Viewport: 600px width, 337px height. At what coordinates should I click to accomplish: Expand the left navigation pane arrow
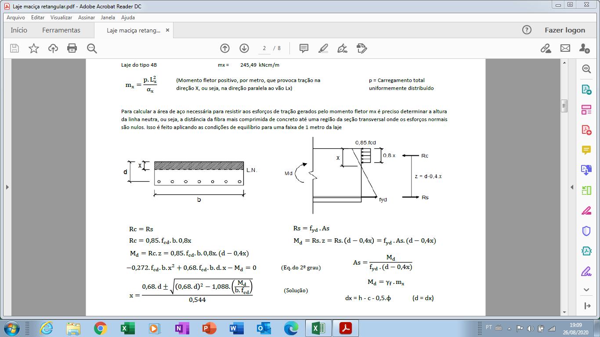[7, 187]
